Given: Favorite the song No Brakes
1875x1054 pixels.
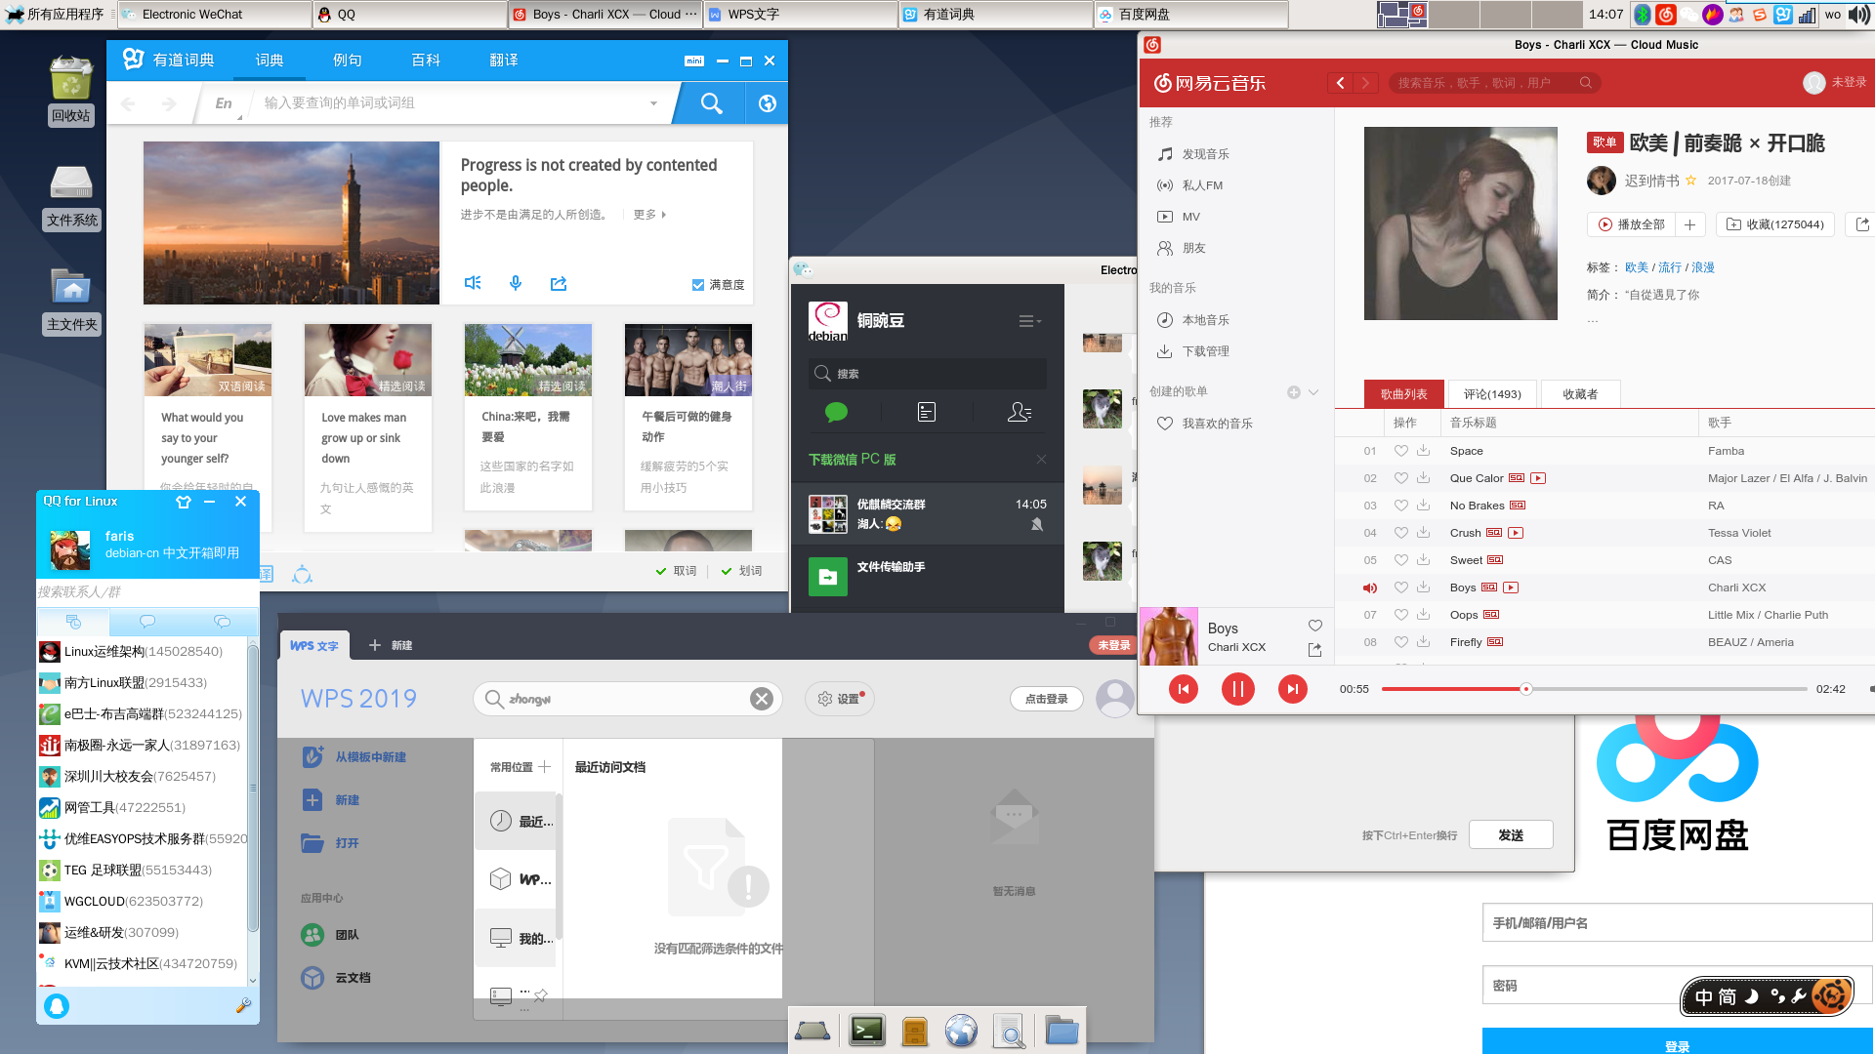Looking at the screenshot, I should coord(1400,506).
